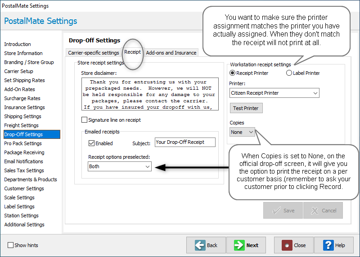This screenshot has width=360, height=257.
Task: Click in the Subject text field
Action: [185, 142]
